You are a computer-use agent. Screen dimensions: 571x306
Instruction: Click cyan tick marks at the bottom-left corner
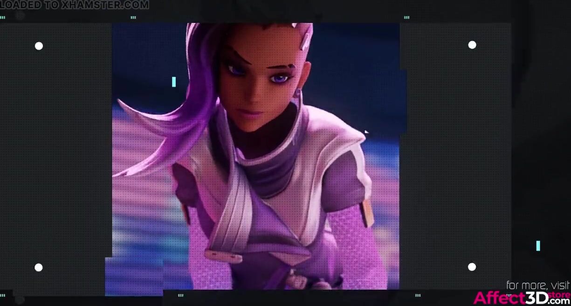point(3,295)
